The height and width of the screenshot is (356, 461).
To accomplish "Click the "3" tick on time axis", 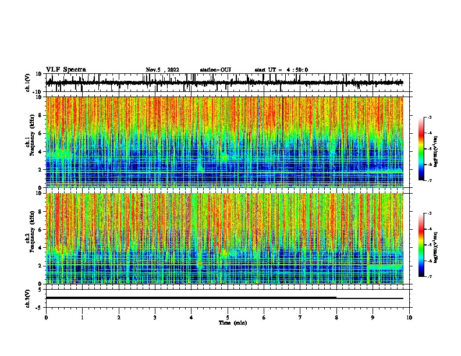I will coord(155,318).
